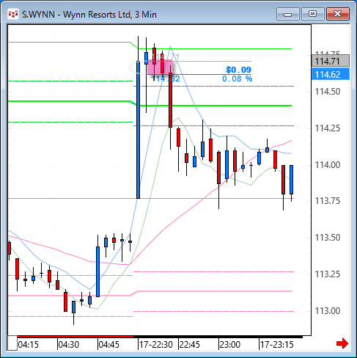The width and height of the screenshot is (357, 358).
Task: Click the $0.09 measurement value
Action: tap(238, 70)
